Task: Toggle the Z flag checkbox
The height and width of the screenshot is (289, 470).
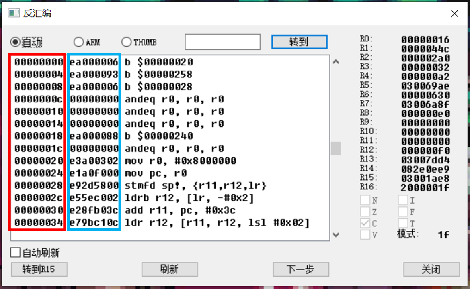Action: [365, 212]
